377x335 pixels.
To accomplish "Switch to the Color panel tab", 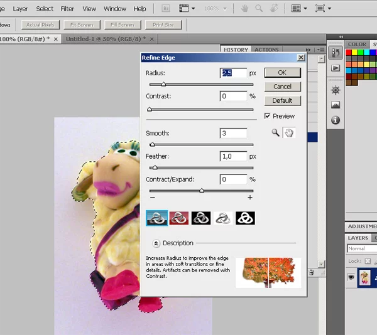I will pyautogui.click(x=357, y=45).
